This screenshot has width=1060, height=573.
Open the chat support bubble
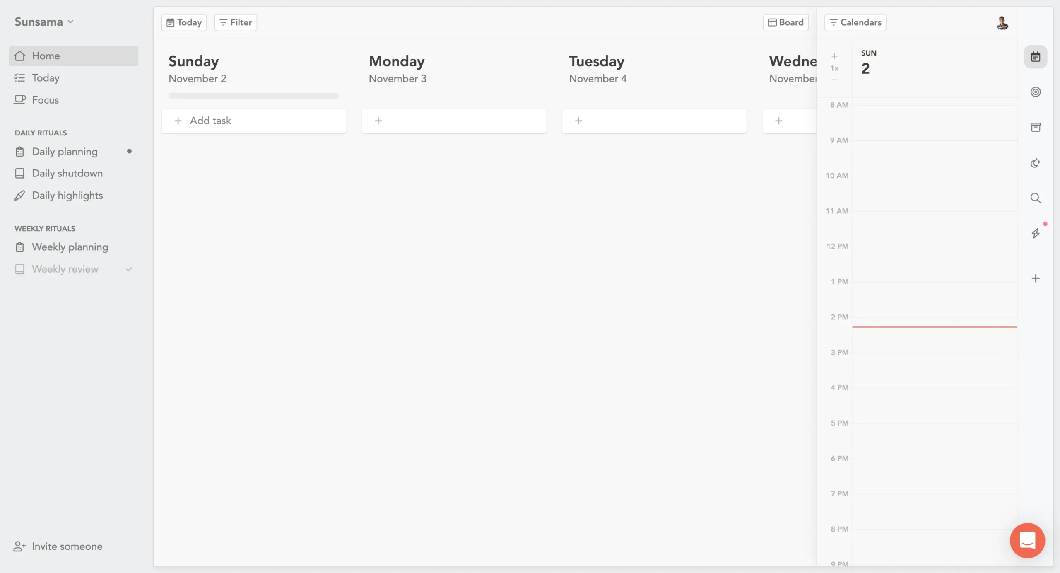pos(1027,540)
